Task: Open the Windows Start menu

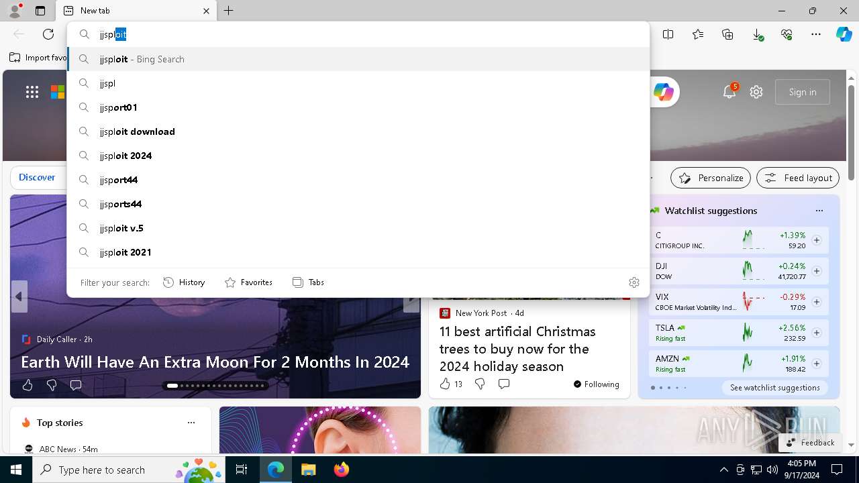Action: [x=16, y=470]
